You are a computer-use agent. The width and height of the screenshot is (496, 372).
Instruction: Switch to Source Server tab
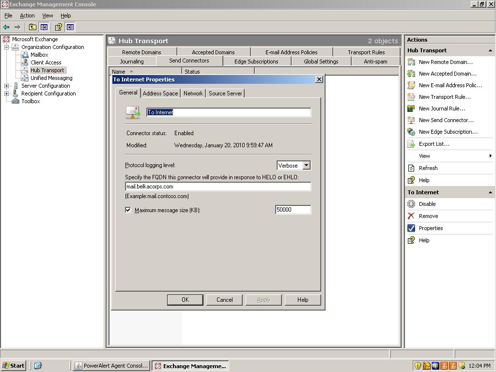coord(225,93)
